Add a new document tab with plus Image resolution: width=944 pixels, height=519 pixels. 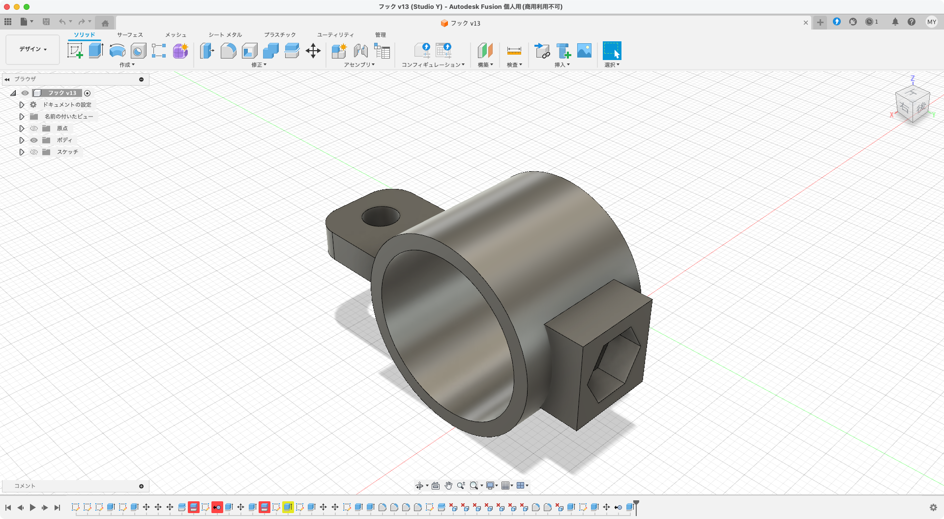(x=820, y=22)
